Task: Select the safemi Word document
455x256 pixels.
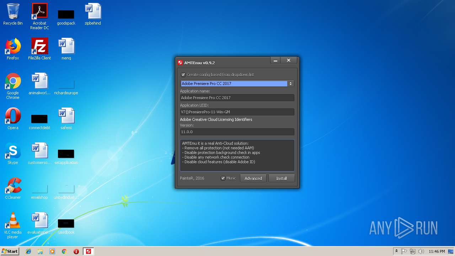Action: 66,119
